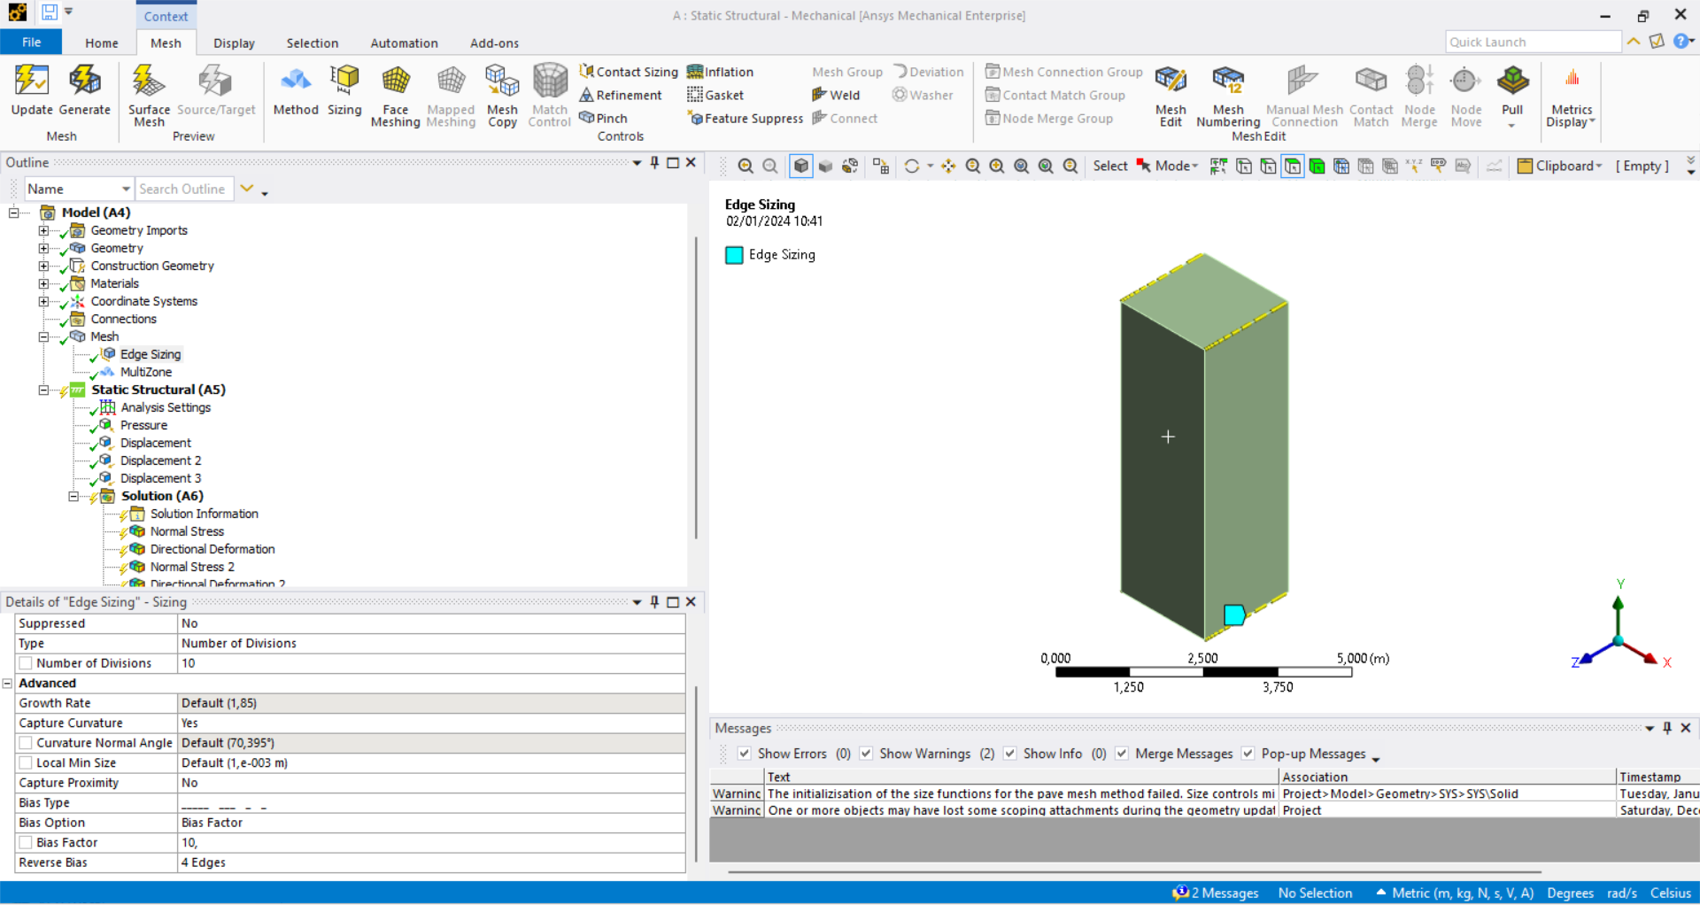Screen dimensions: 1700x905
Task: Click the Select mode arrow icon
Action: click(x=1144, y=166)
